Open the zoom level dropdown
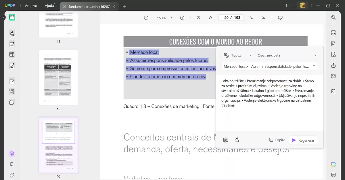The width and height of the screenshot is (345, 180). pyautogui.click(x=171, y=18)
